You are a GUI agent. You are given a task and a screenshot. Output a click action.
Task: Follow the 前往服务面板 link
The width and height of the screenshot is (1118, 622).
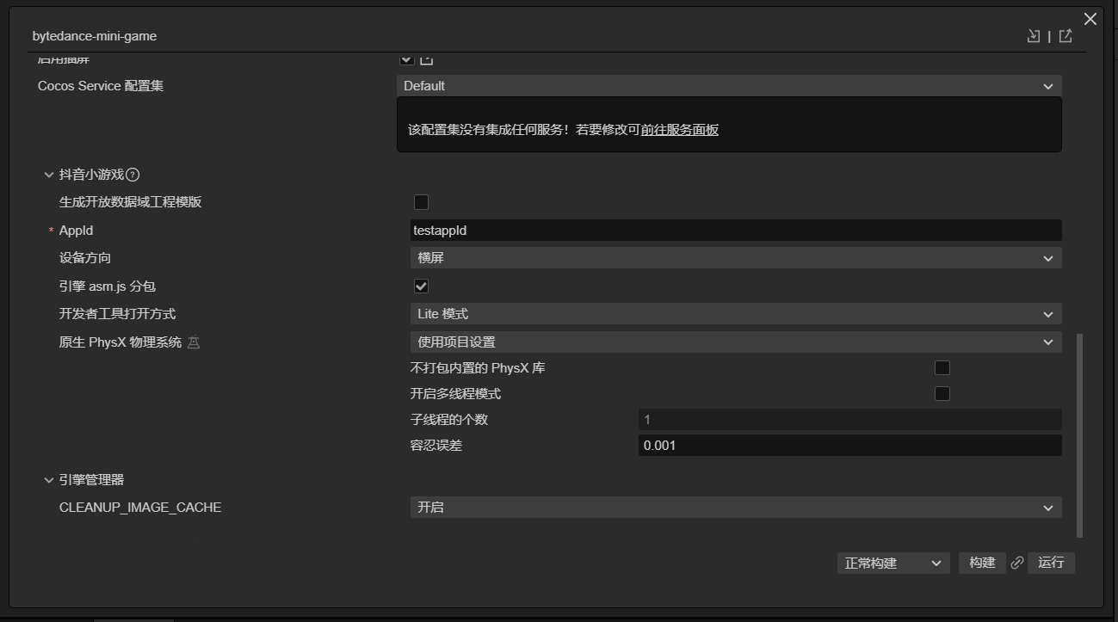tap(680, 130)
